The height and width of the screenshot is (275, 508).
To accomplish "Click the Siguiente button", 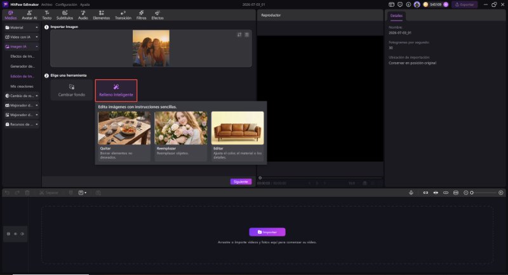I will [x=241, y=182].
